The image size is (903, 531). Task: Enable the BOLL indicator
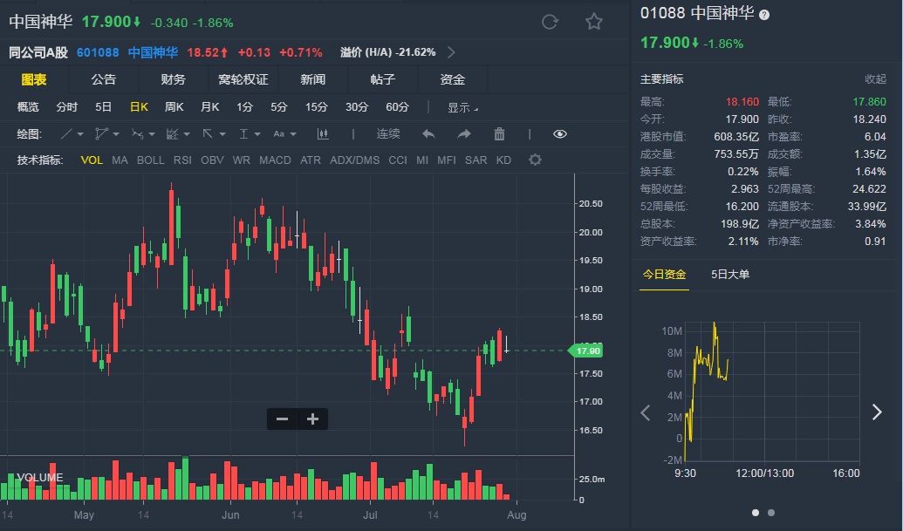[x=150, y=160]
